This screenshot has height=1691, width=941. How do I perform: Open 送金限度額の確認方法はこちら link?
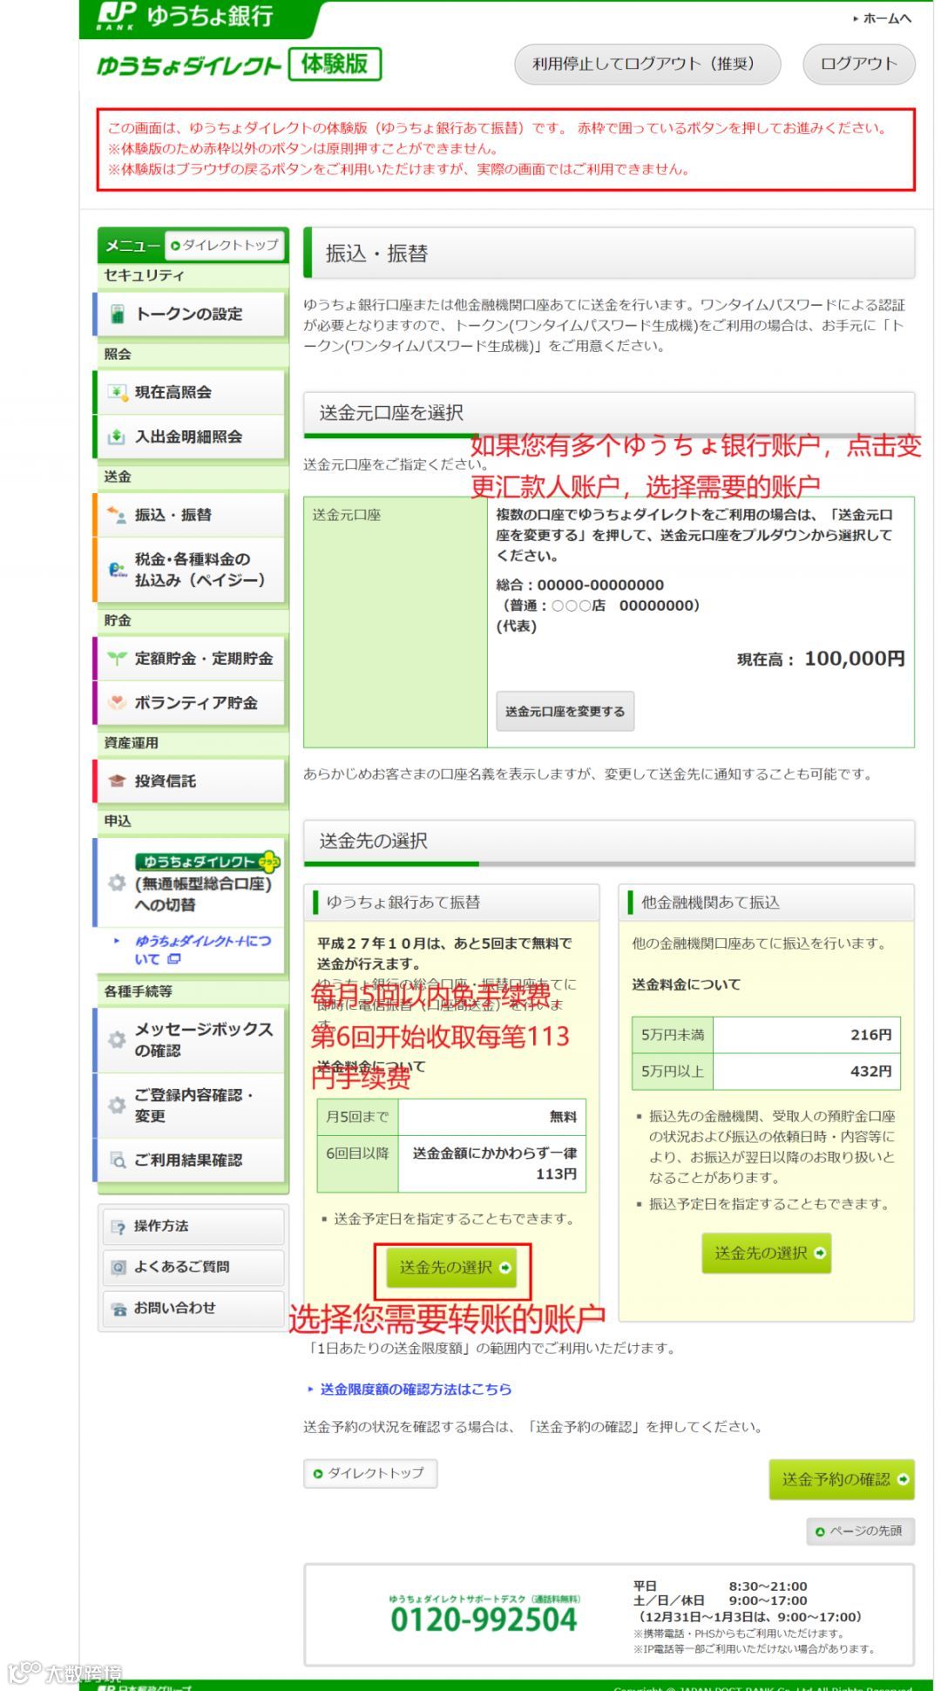(x=416, y=1389)
